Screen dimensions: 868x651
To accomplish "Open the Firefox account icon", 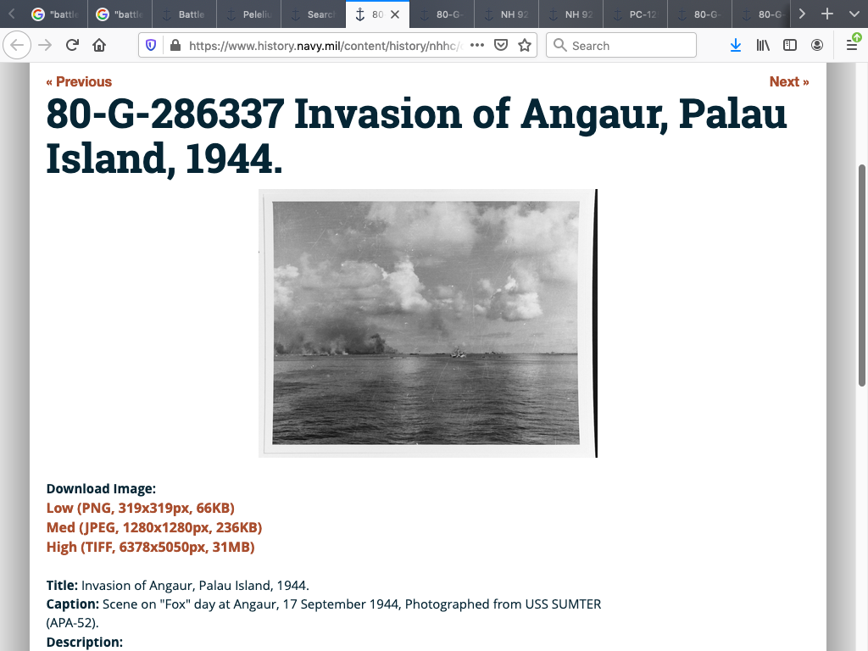I will pos(817,45).
